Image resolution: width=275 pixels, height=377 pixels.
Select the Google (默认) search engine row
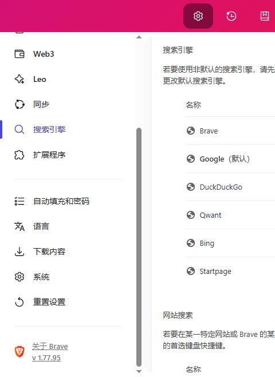pos(231,159)
